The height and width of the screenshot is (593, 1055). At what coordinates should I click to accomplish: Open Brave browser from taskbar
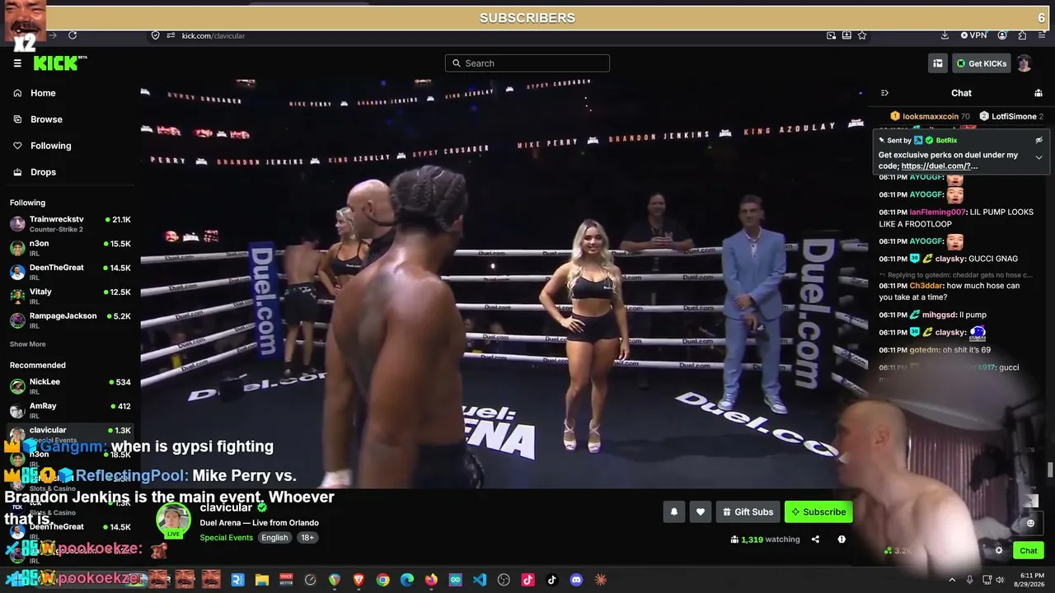pyautogui.click(x=359, y=580)
